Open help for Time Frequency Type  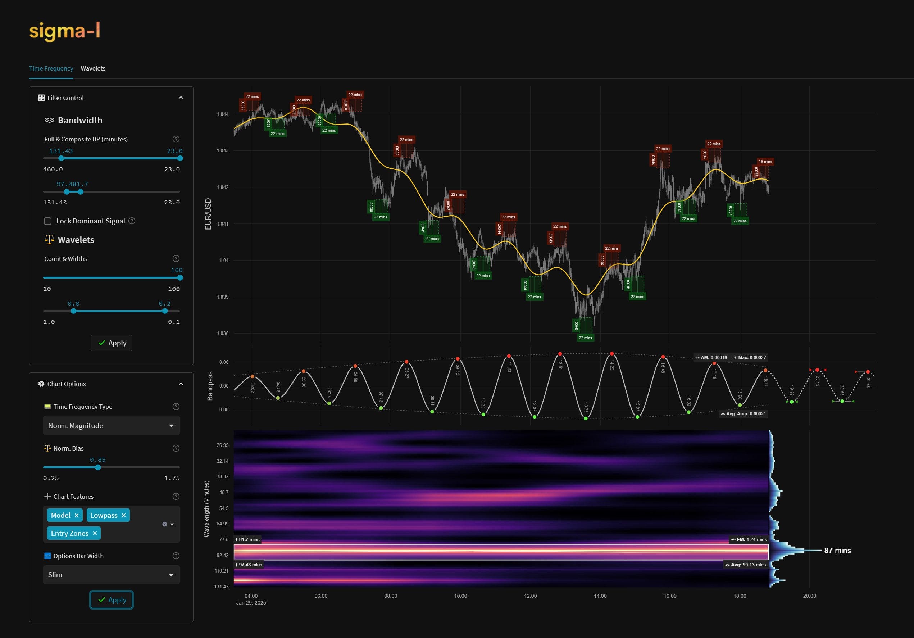[x=176, y=406]
